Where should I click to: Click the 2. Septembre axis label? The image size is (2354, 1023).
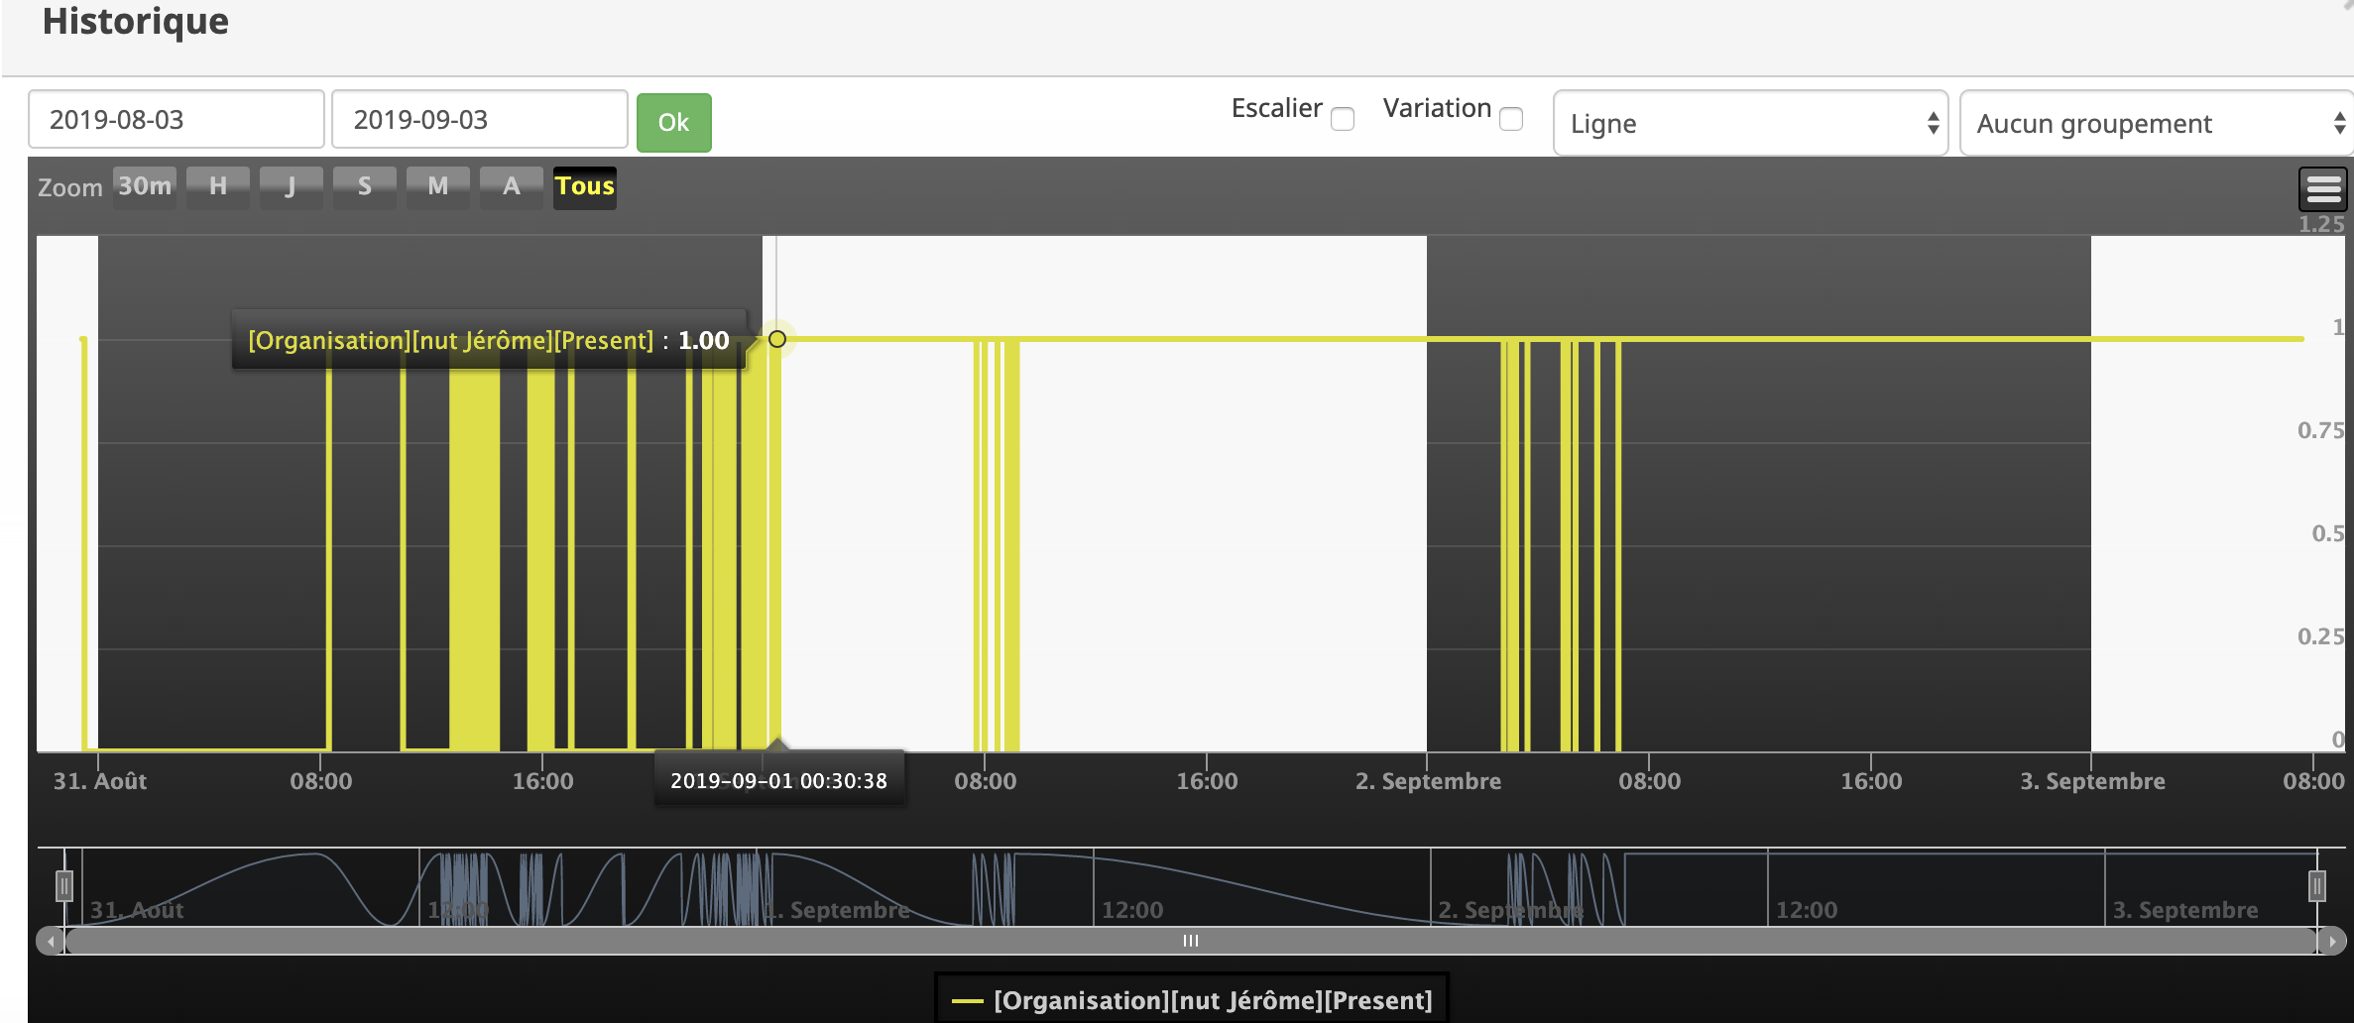(1428, 781)
